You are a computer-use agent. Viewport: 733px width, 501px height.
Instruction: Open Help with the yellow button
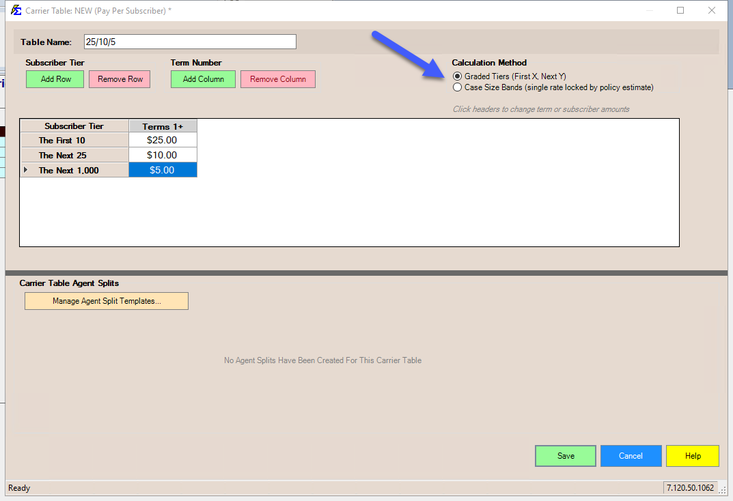[x=692, y=456]
